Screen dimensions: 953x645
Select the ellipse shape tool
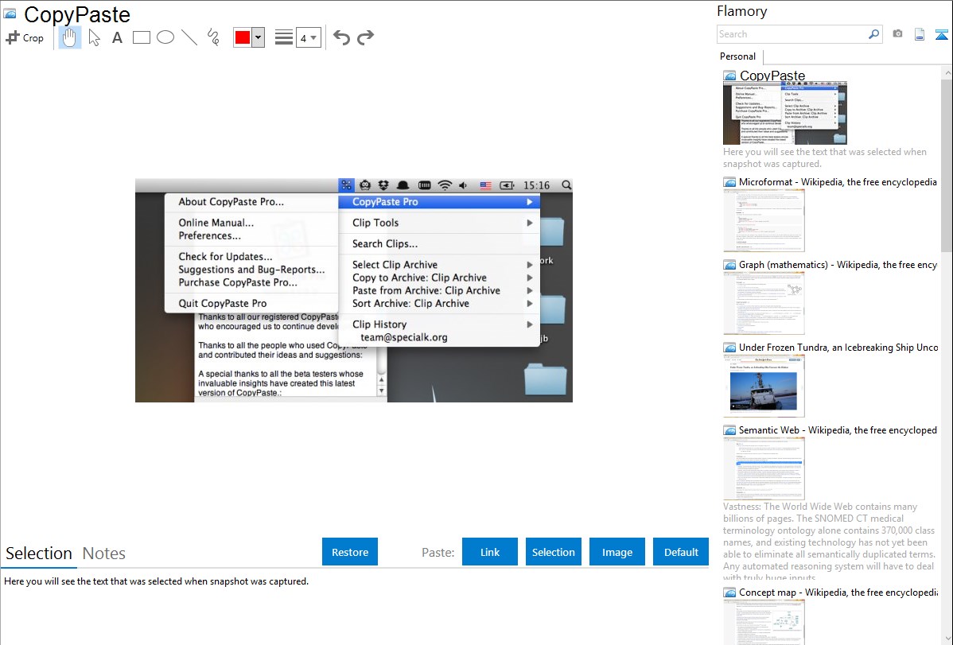click(165, 37)
